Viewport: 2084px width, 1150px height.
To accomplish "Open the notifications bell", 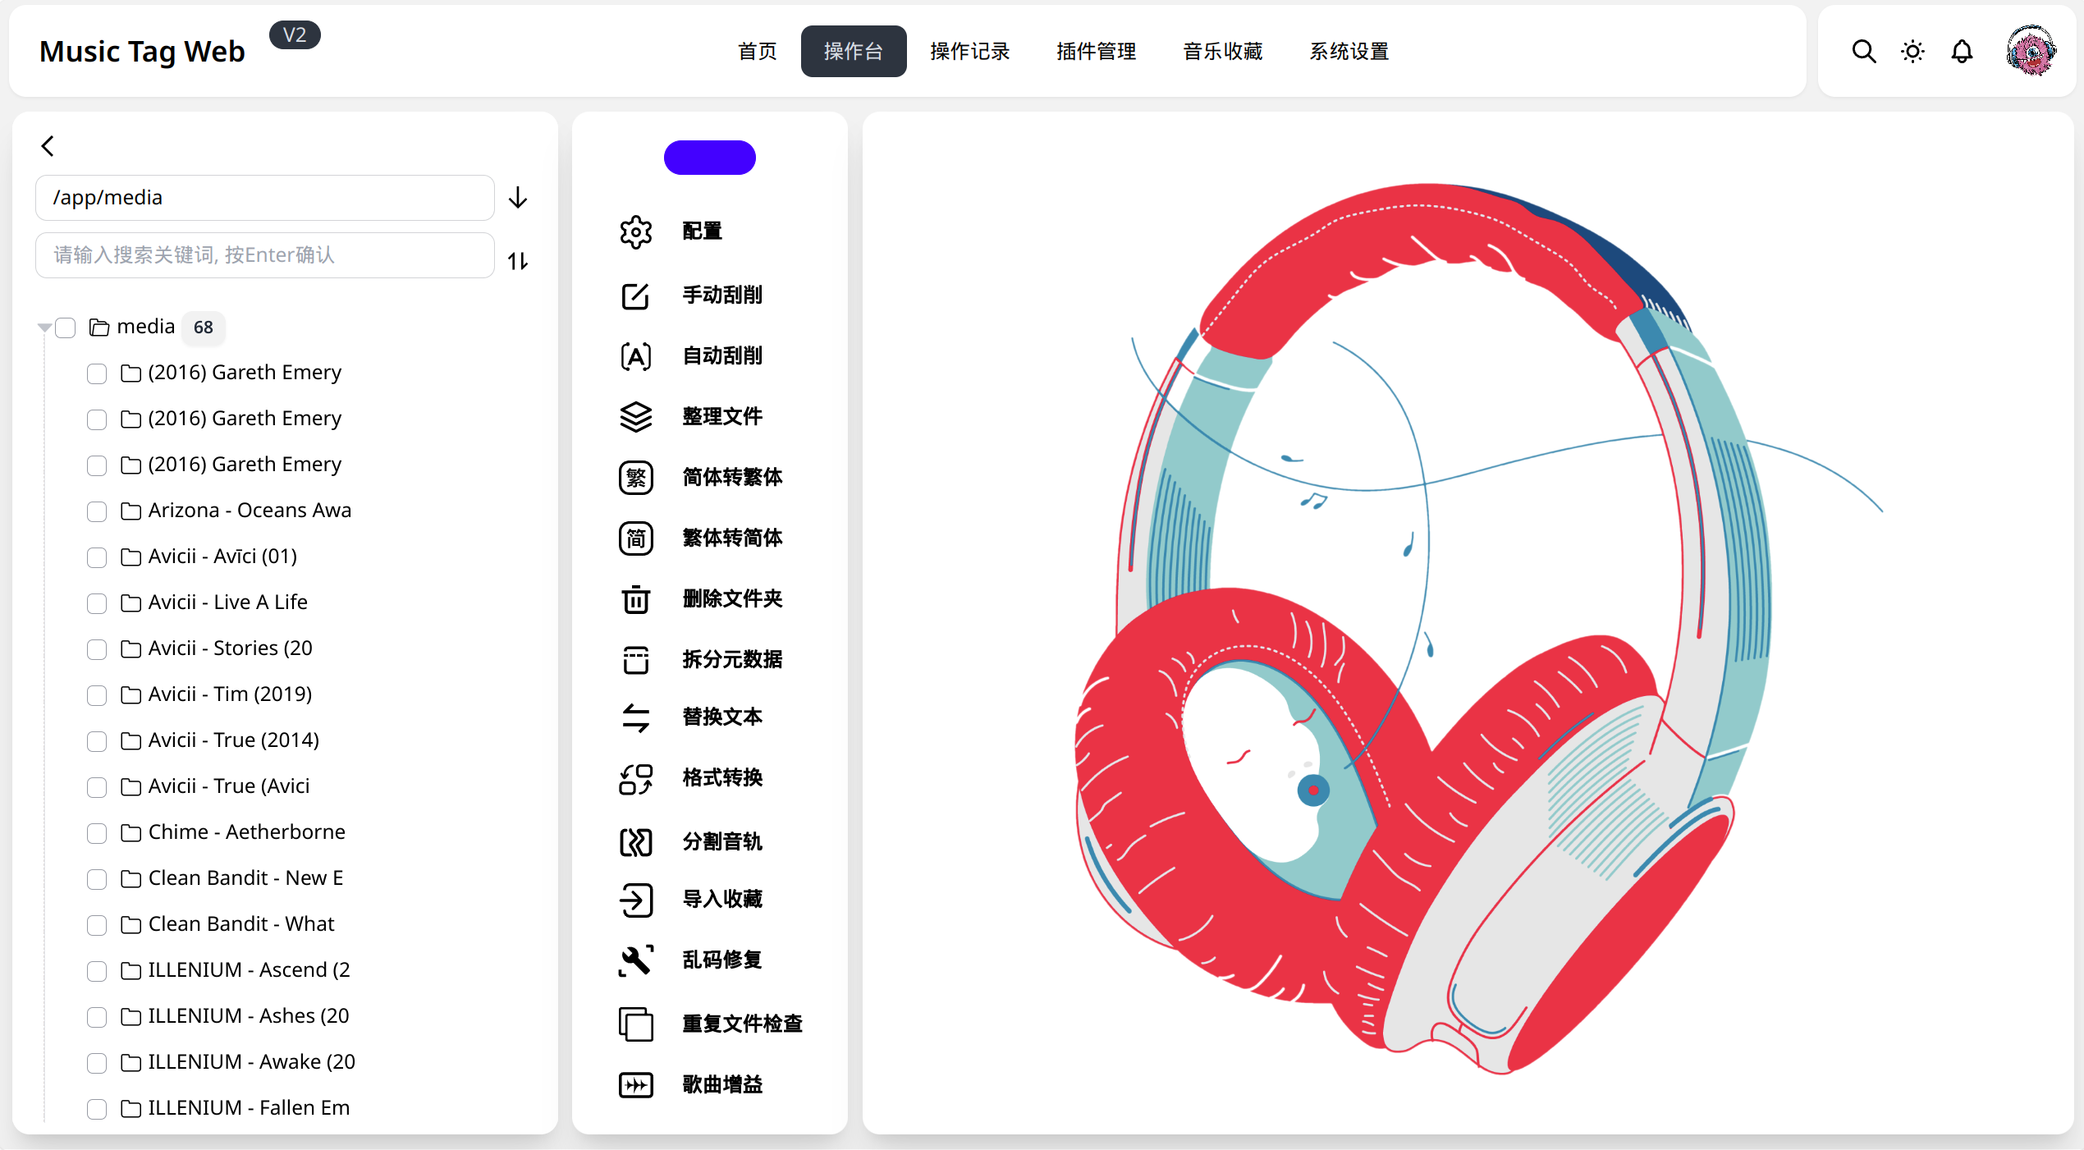I will (x=1962, y=52).
